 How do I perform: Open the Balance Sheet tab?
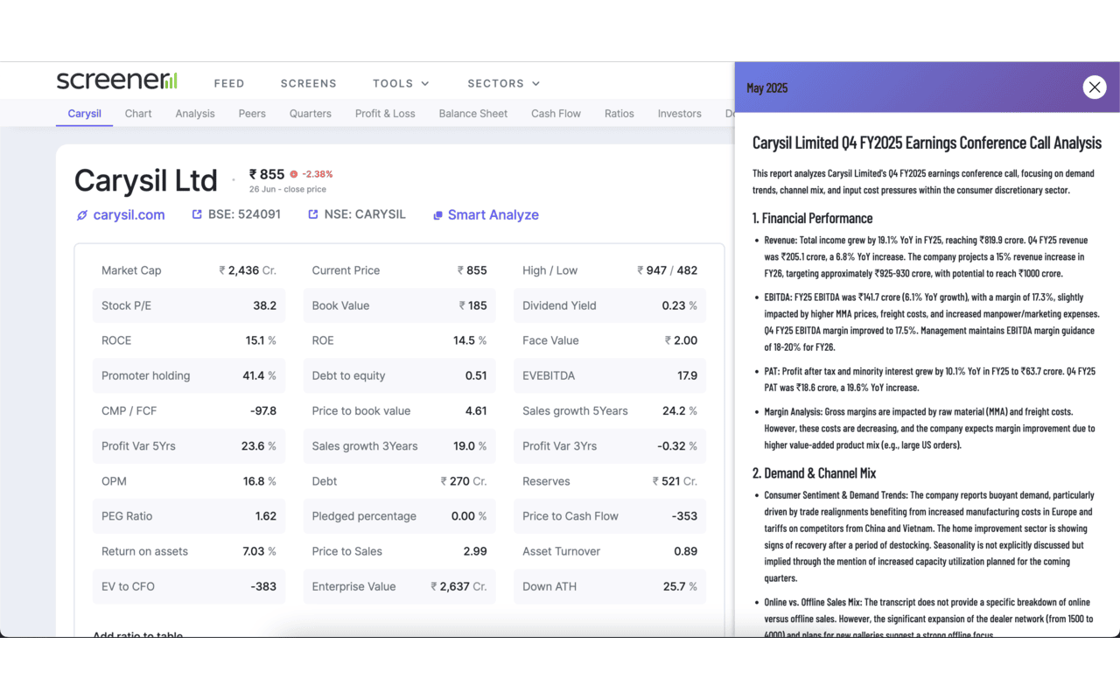pyautogui.click(x=473, y=113)
